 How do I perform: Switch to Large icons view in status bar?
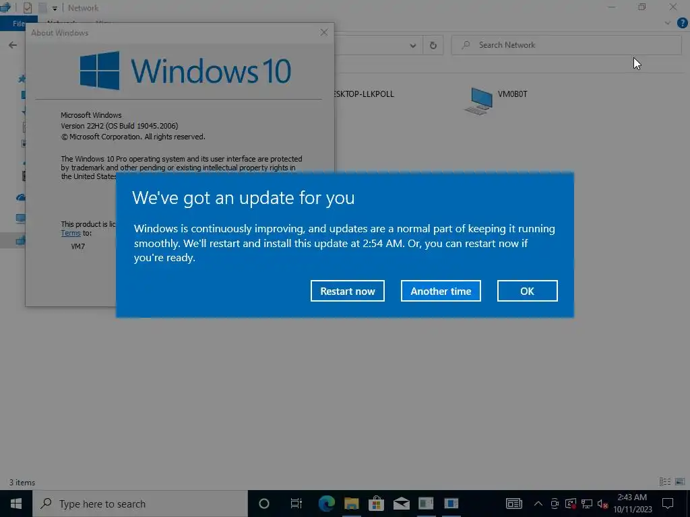(x=680, y=482)
